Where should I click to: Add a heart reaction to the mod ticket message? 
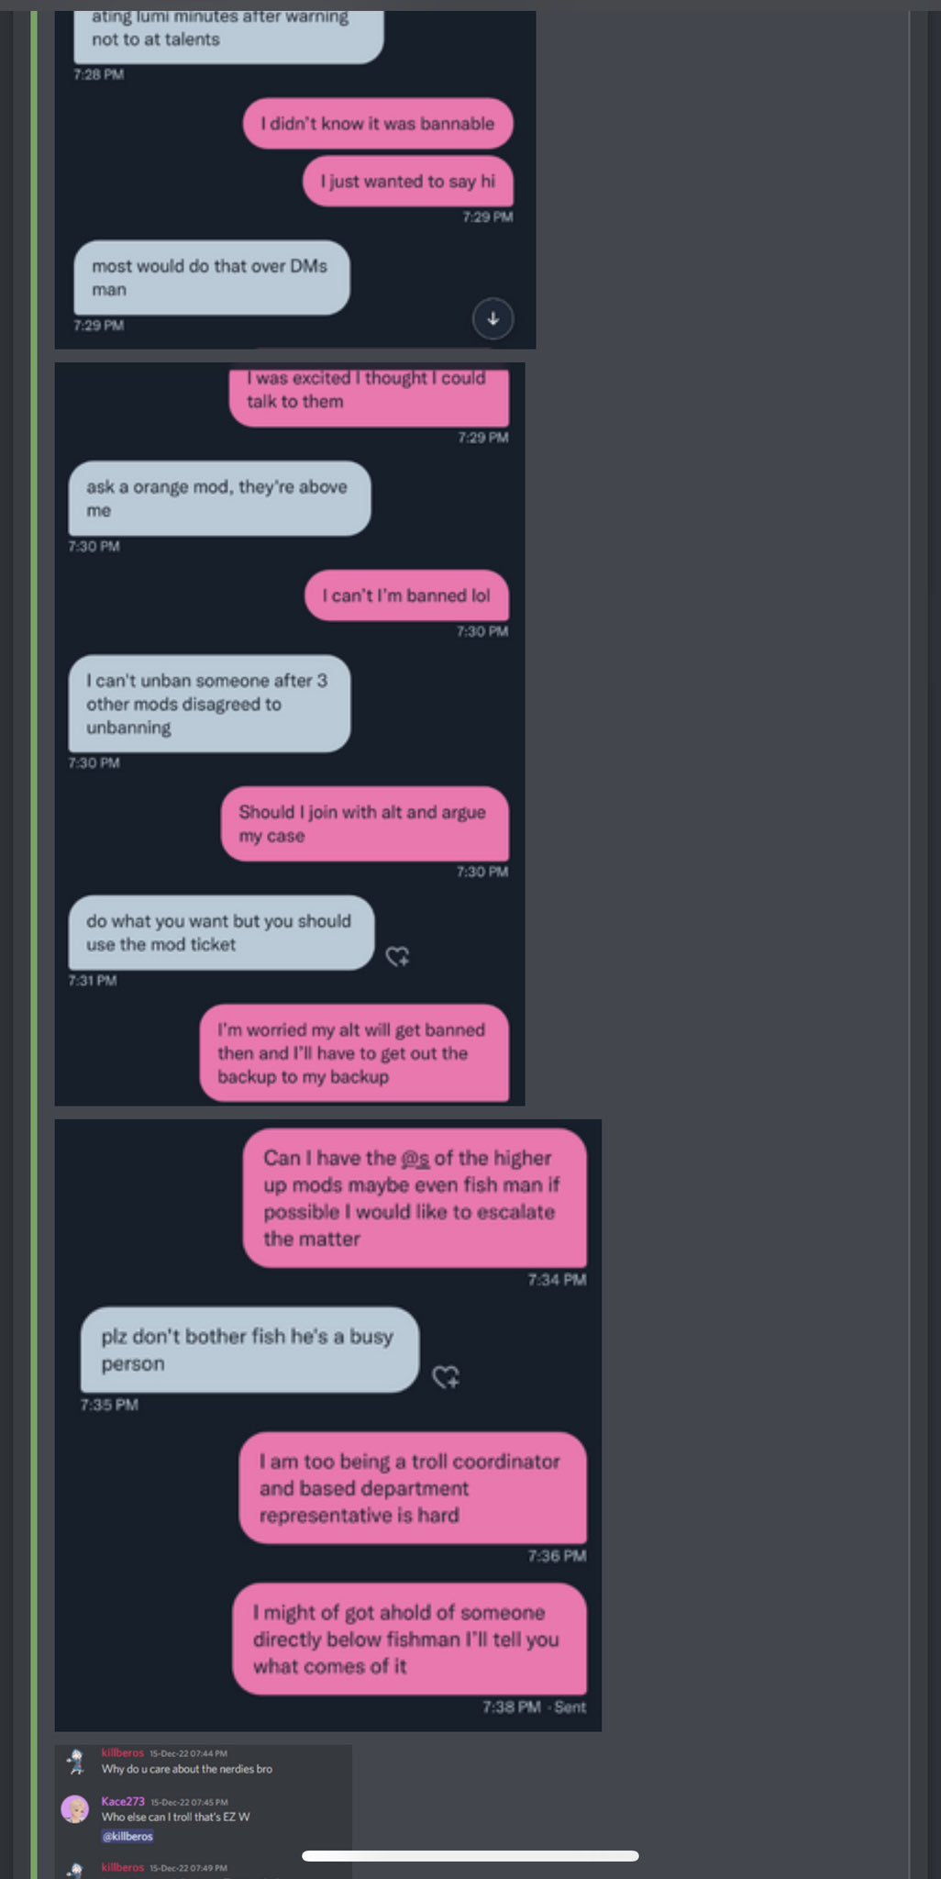click(397, 956)
